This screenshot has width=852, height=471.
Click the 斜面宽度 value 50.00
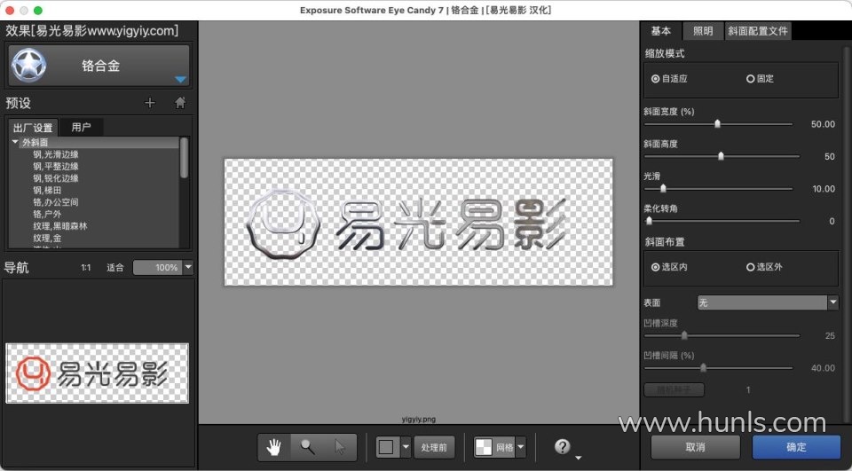click(823, 124)
